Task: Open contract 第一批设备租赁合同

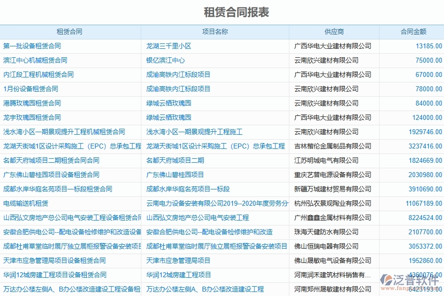Action: coord(32,46)
